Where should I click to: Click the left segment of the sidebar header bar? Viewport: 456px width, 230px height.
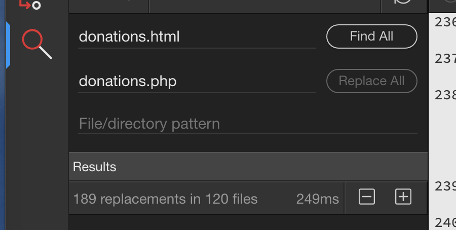tap(109, 6)
